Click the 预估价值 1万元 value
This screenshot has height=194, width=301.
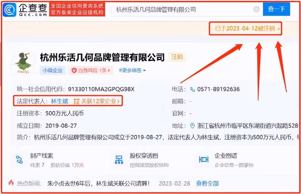pos(67,165)
